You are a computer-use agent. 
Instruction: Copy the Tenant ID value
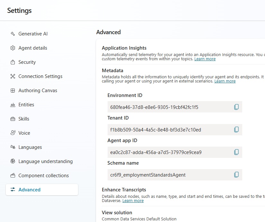[x=236, y=130]
